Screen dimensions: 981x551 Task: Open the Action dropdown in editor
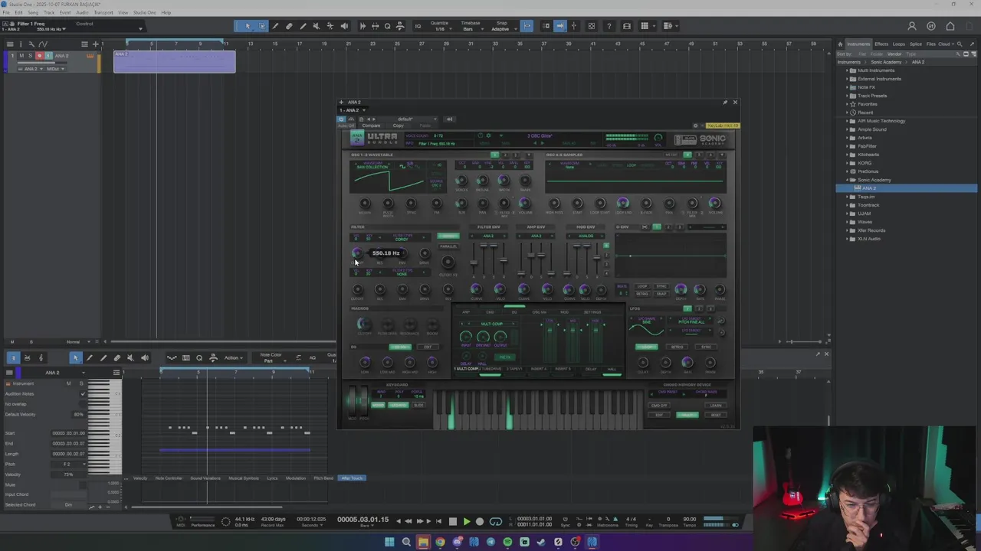pos(234,358)
